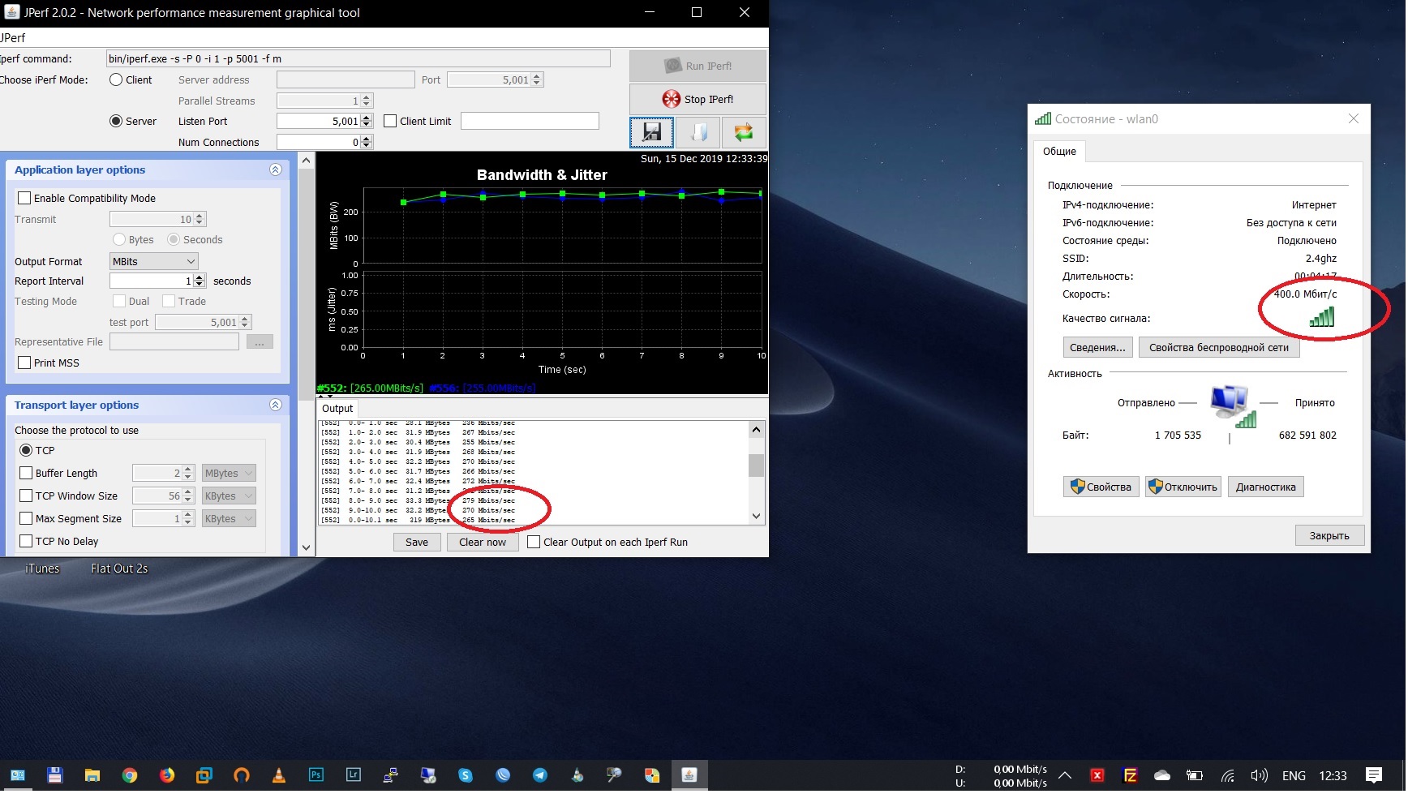This screenshot has width=1408, height=811.
Task: Toggle Clear Output on each Iperf Run
Action: click(534, 542)
